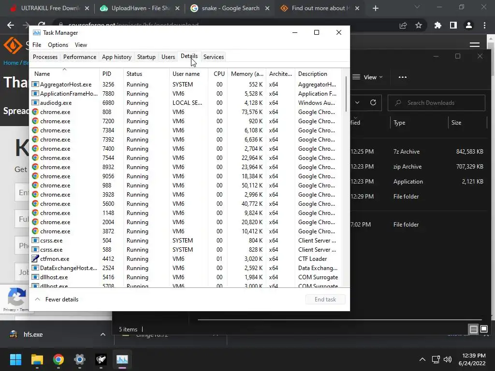
Task: Sort by the Memory column header
Action: click(247, 73)
